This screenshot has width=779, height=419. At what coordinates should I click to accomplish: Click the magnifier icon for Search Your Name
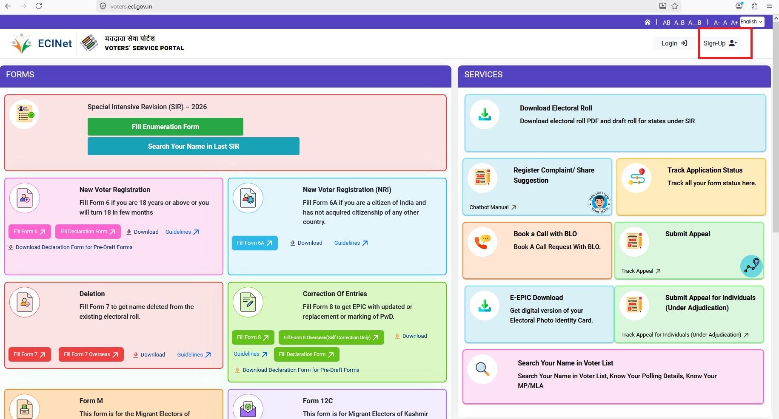pos(482,368)
